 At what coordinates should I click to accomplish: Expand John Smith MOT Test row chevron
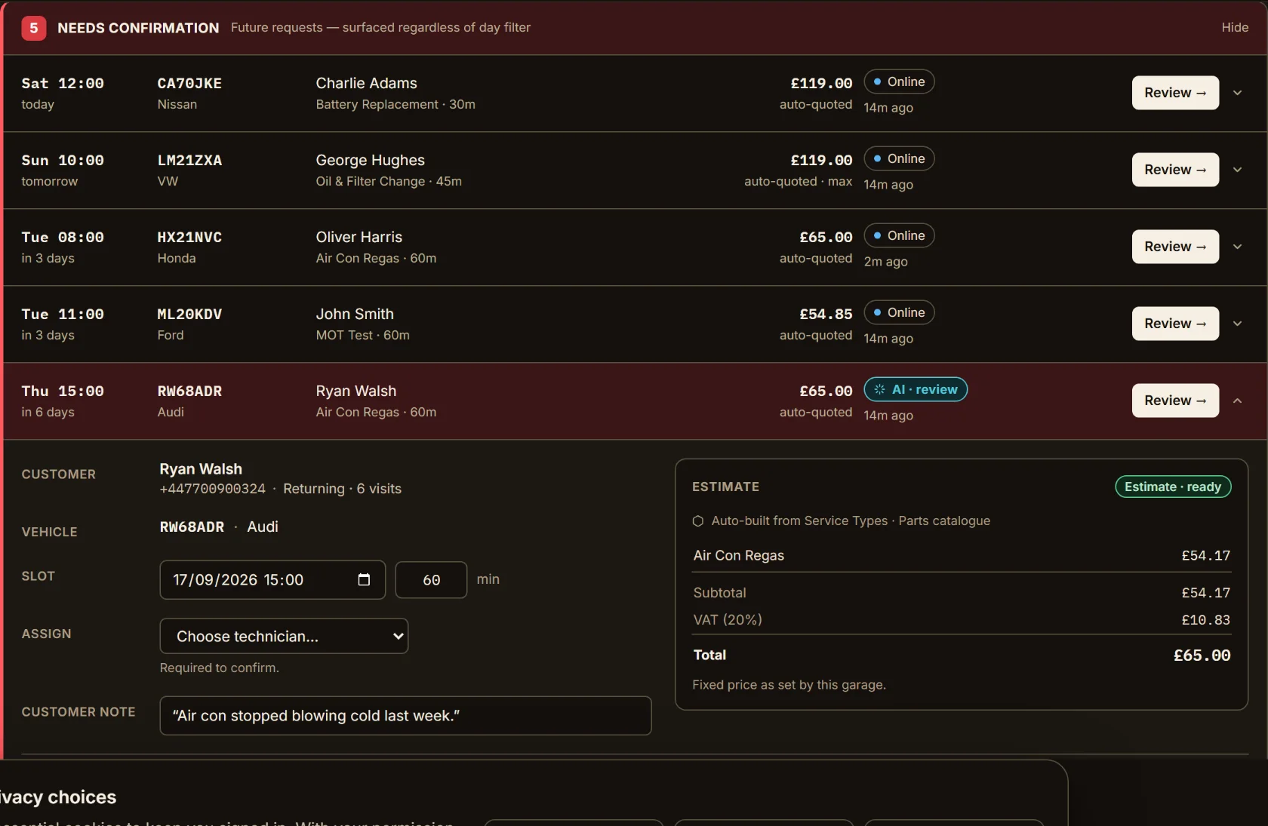(x=1237, y=324)
